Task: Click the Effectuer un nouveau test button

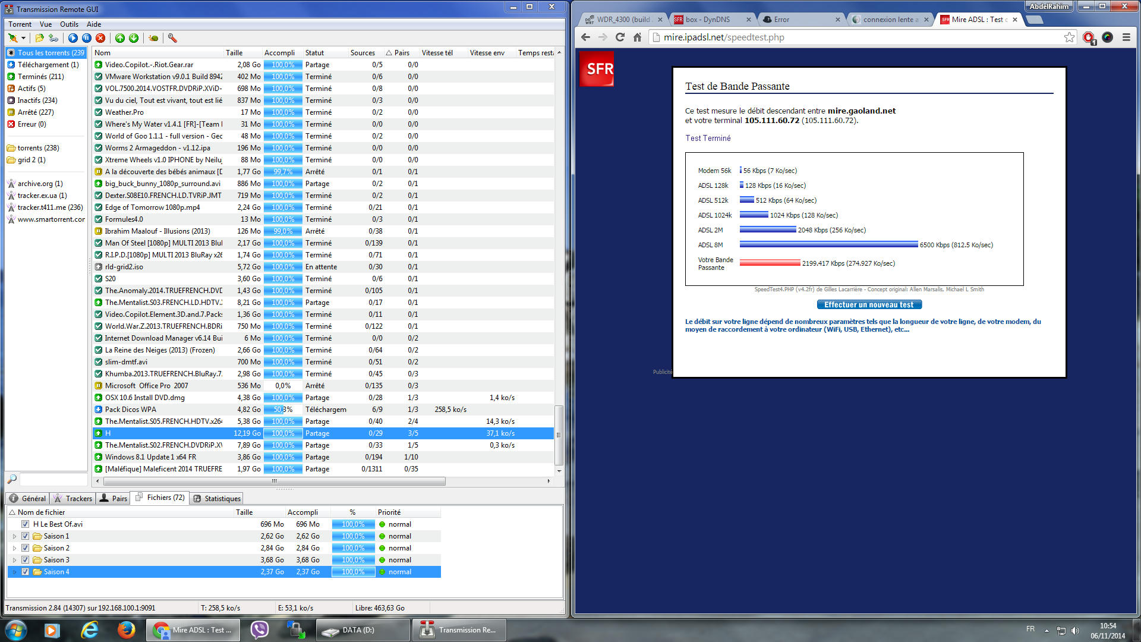Action: tap(869, 305)
